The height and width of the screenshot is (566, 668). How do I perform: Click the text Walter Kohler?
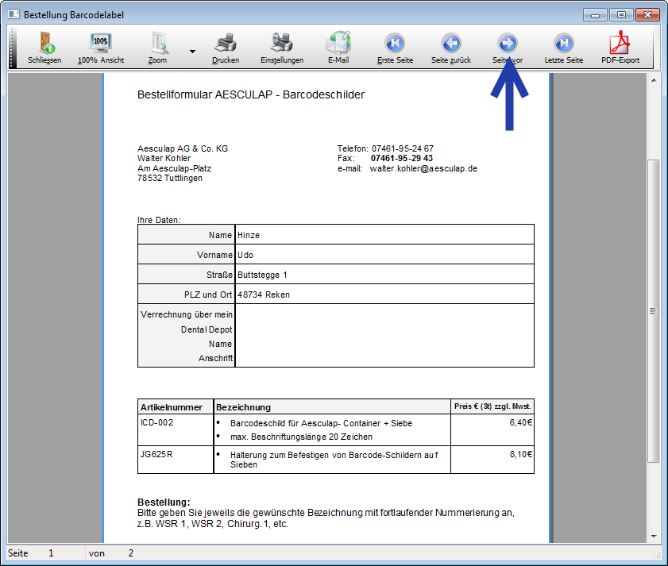pyautogui.click(x=164, y=158)
